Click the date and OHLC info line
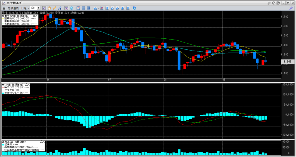The image size is (296, 157). click(43, 13)
